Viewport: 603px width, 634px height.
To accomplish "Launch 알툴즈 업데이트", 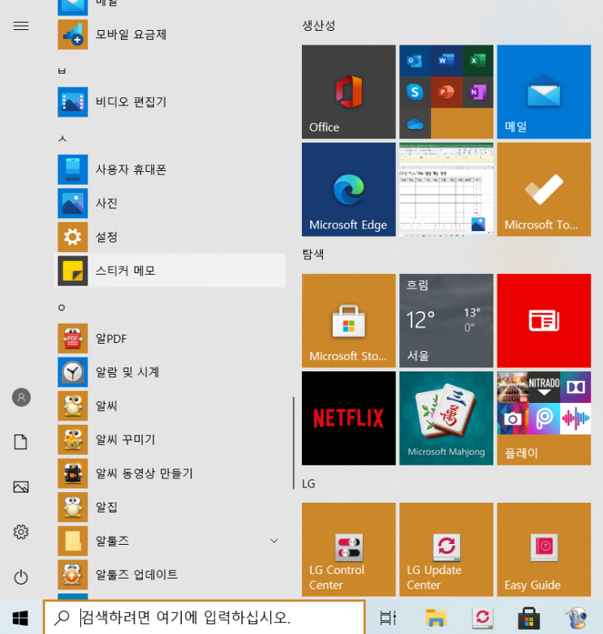I will coord(170,575).
